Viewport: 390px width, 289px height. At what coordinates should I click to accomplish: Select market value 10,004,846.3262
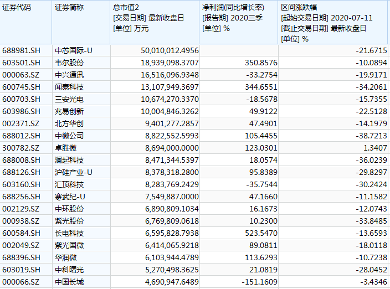[170, 112]
